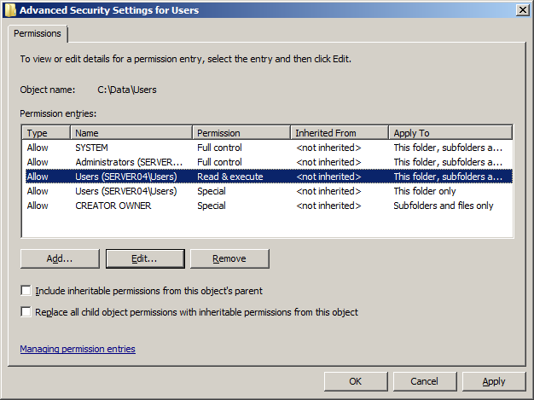The height and width of the screenshot is (400, 534).
Task: Sort entries by the Type column header
Action: 47,133
